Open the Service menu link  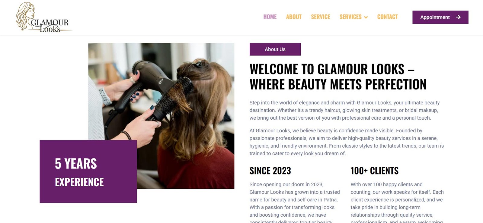pos(321,17)
